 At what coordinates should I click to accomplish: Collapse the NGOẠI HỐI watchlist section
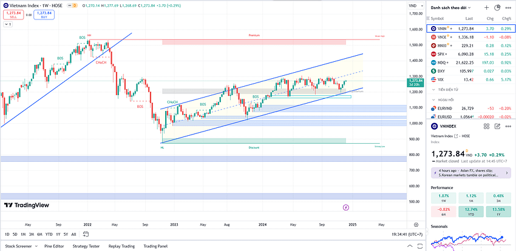pos(433,99)
